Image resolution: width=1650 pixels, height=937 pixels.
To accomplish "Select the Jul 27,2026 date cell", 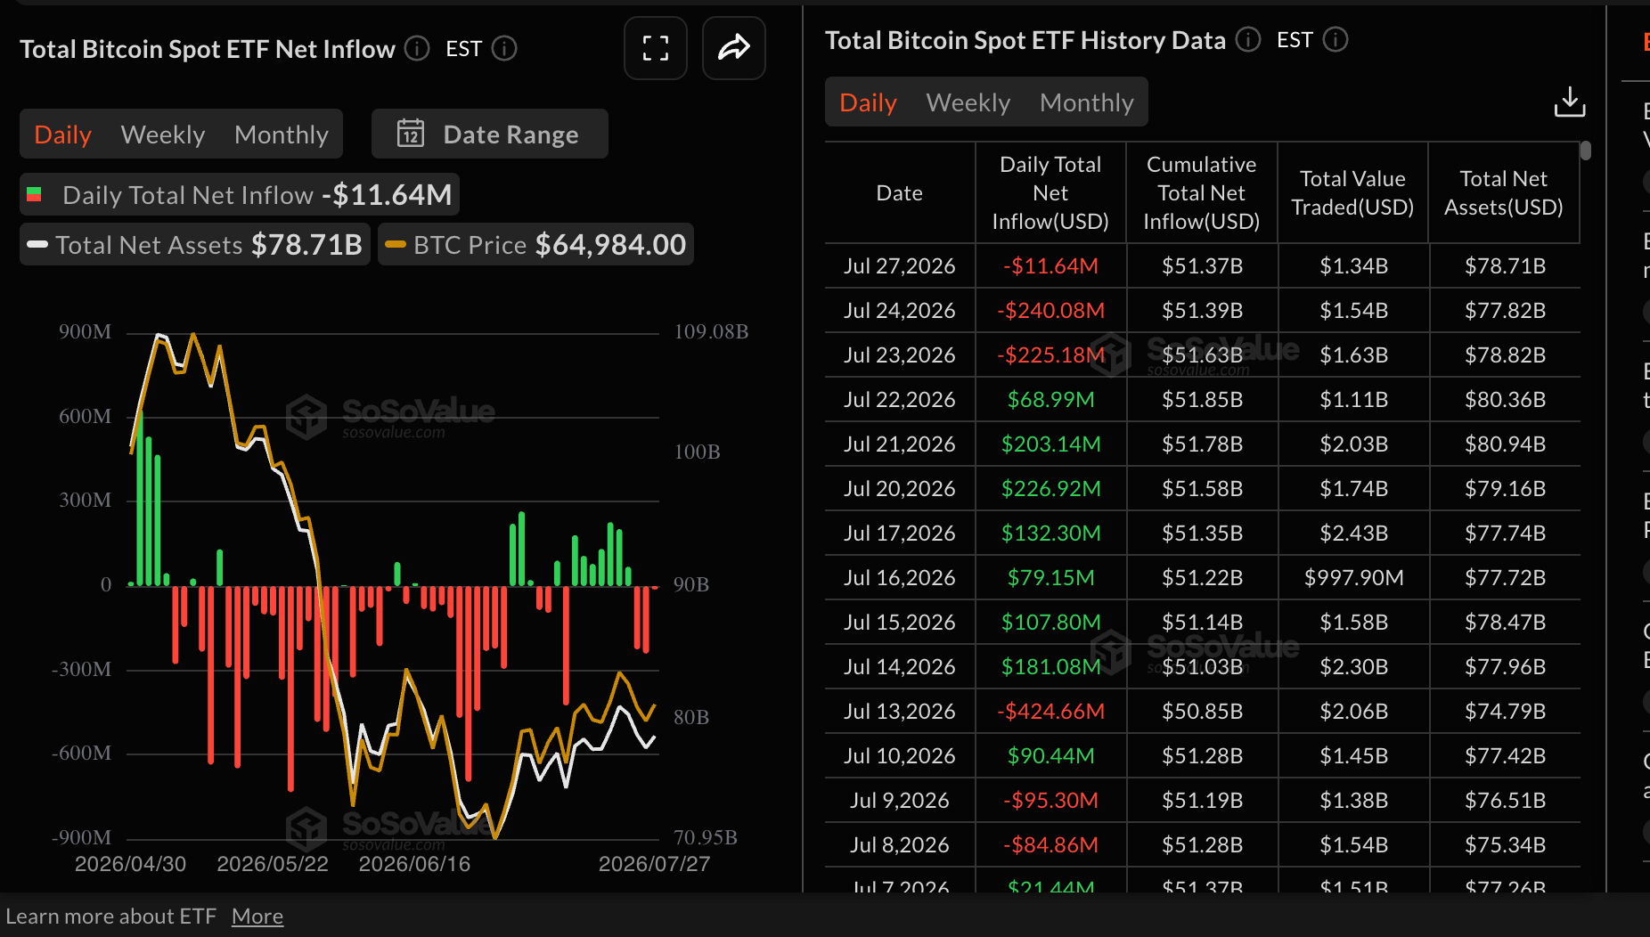I will click(x=900, y=265).
